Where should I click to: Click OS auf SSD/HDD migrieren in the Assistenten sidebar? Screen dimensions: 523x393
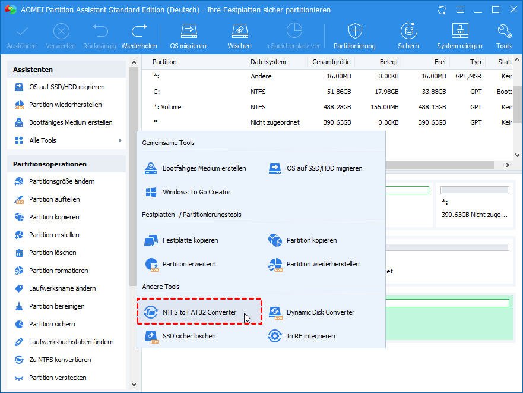(x=66, y=87)
